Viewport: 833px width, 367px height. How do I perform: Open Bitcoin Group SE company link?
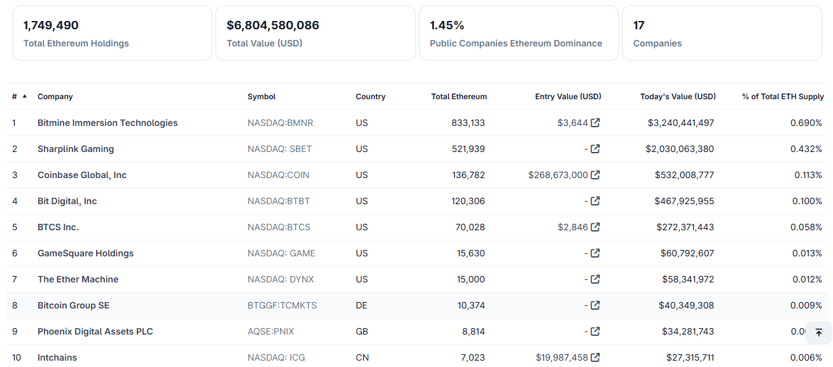[73, 305]
